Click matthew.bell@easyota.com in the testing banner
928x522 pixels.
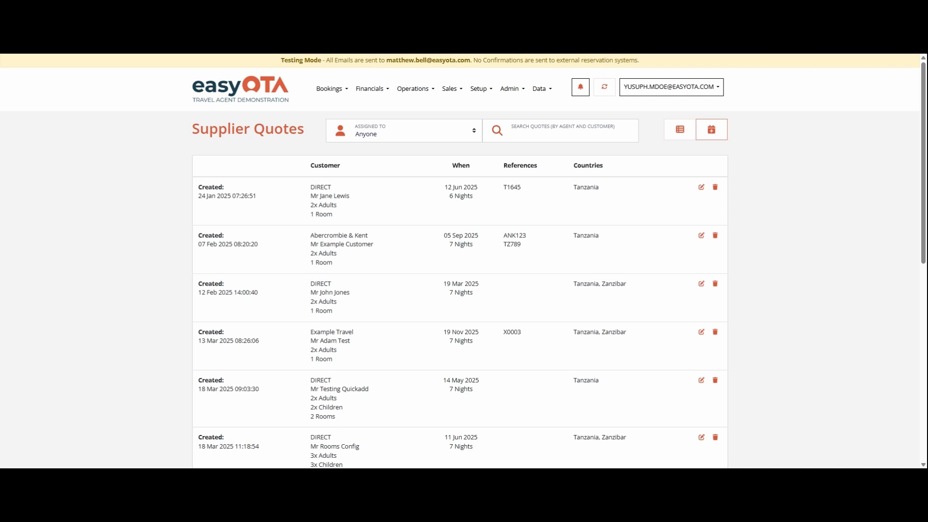(428, 60)
